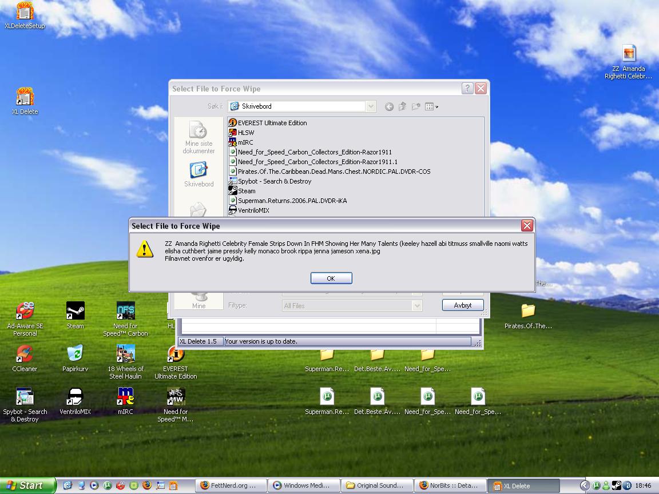Open the Filtype 'All Files' dropdown
Image resolution: width=659 pixels, height=494 pixels.
[x=416, y=305]
